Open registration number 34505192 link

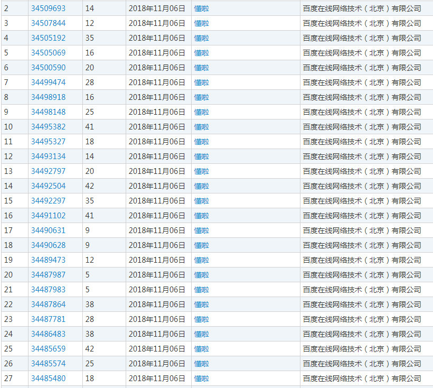point(49,38)
